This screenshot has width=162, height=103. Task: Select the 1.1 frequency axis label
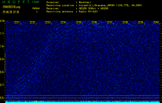pyautogui.click(x=2, y=33)
